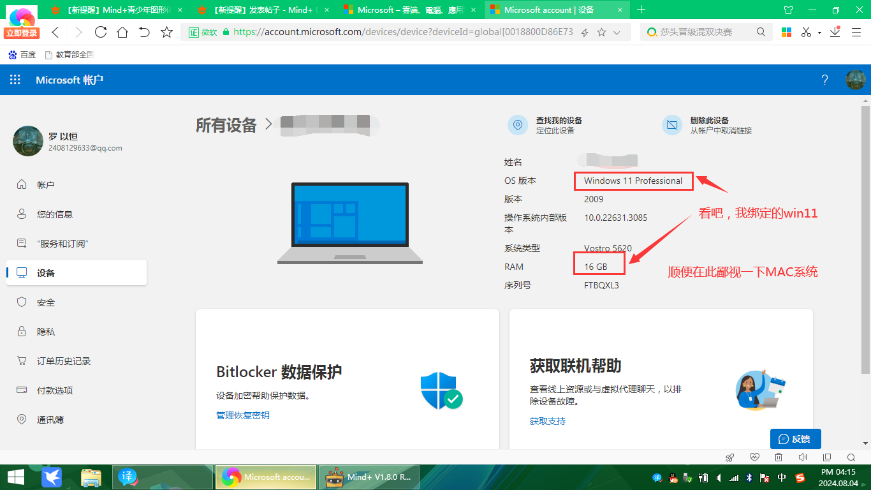871x490 pixels.
Task: Click the 获取支持 link
Action: click(548, 421)
